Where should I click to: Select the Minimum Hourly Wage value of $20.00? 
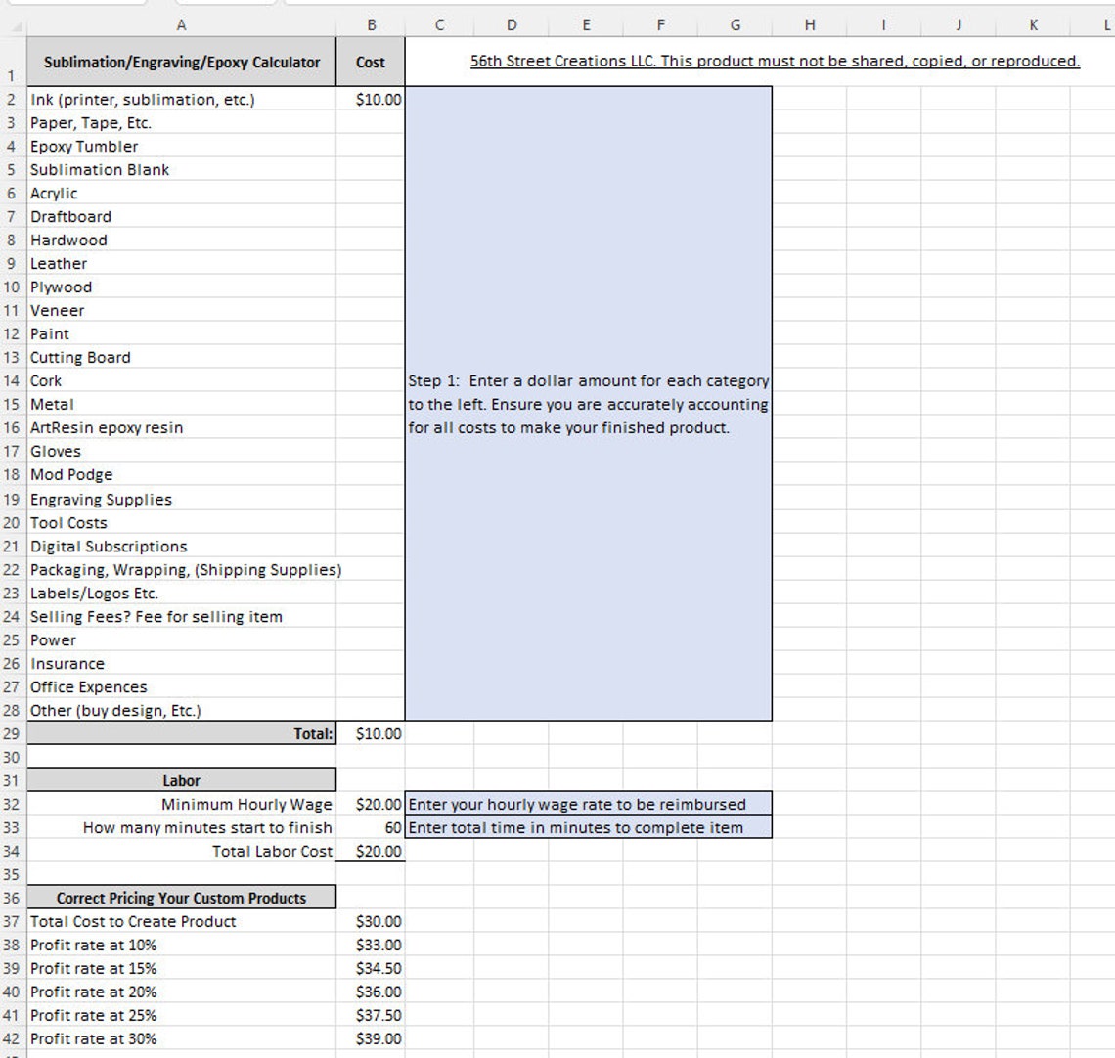pos(370,804)
